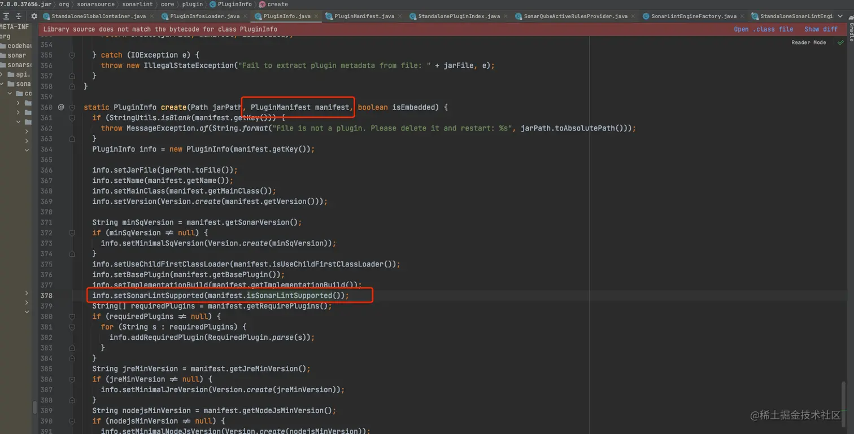Close the PluginInfosLoader.java tab
Screen dimensions: 854x434
pyautogui.click(x=246, y=16)
